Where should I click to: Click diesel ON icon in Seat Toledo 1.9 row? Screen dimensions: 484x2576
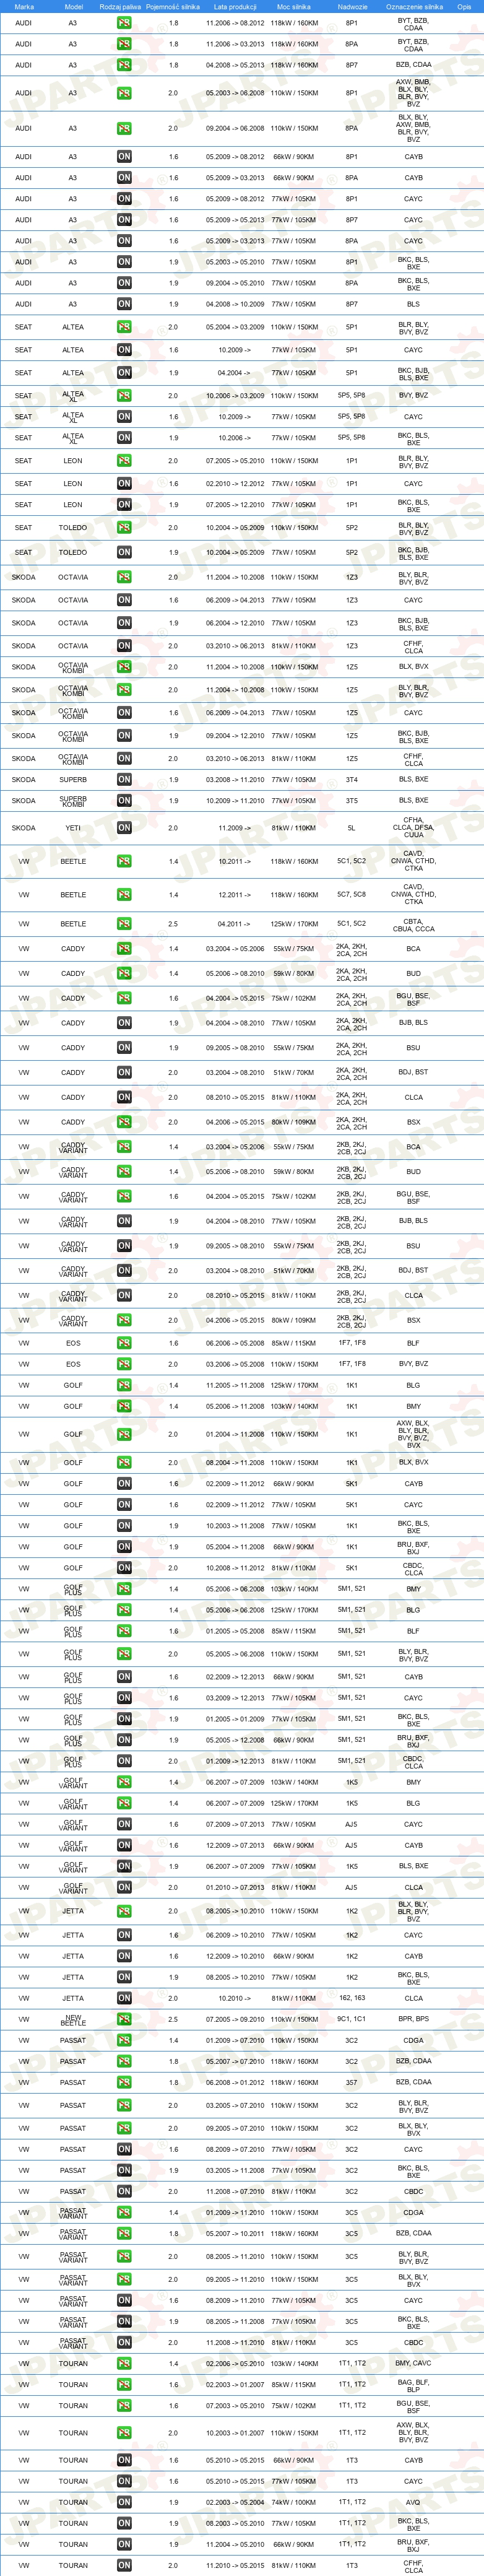124,552
